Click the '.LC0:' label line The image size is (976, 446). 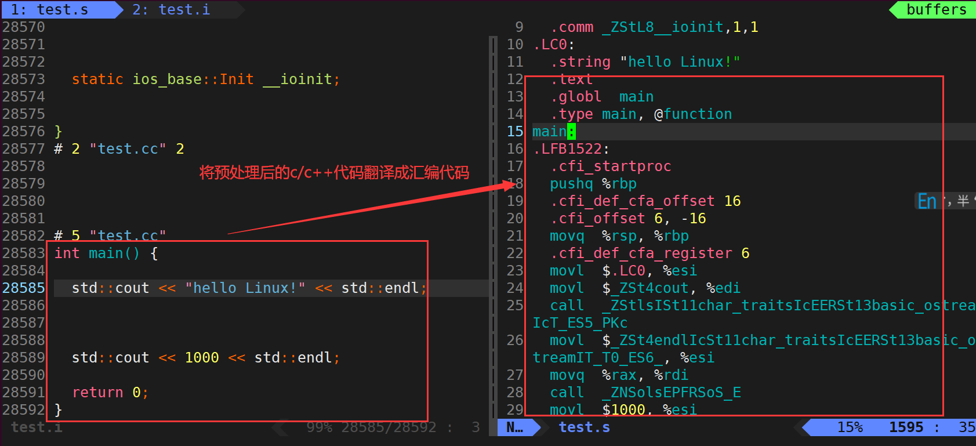[554, 45]
